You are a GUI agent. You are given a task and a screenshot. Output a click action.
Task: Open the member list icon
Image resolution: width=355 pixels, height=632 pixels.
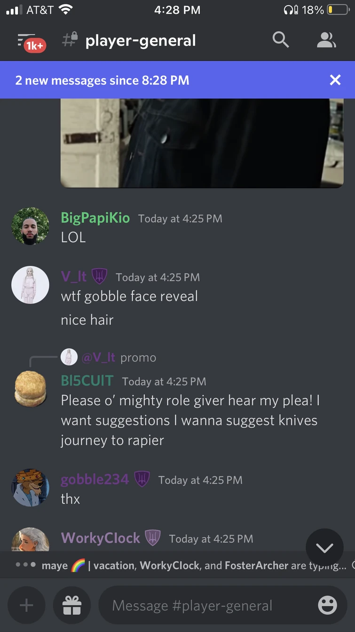pyautogui.click(x=326, y=40)
